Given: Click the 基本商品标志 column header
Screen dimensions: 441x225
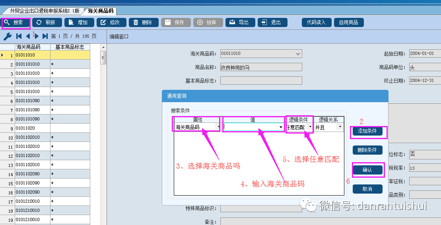Looking at the screenshot, I should [x=70, y=47].
